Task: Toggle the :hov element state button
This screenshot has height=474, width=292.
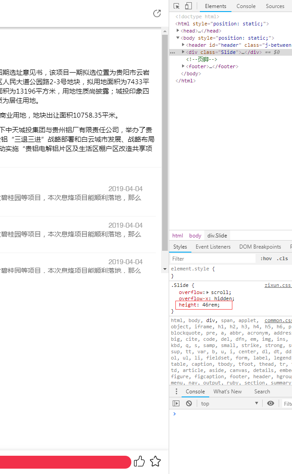Action: pos(266,258)
